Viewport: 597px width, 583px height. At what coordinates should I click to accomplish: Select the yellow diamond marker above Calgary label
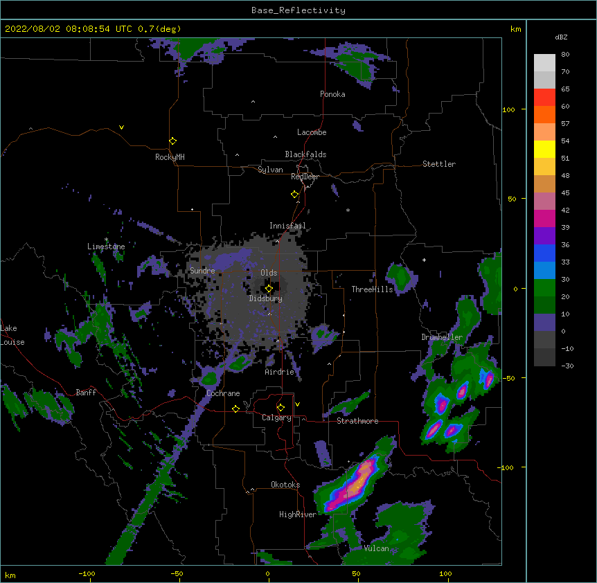pyautogui.click(x=280, y=408)
